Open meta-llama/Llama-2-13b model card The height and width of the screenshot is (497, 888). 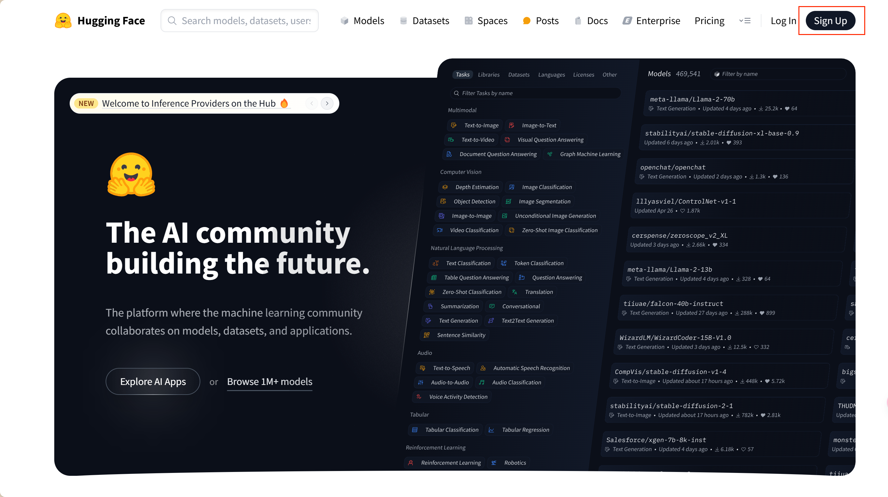click(732, 274)
